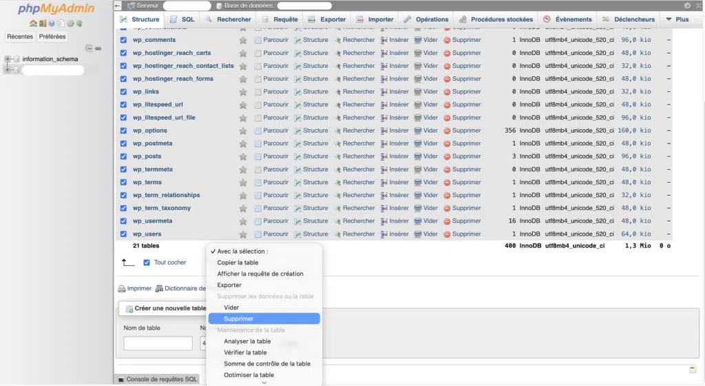Select 'Avec la sélection :' dropdown header option

click(264, 251)
